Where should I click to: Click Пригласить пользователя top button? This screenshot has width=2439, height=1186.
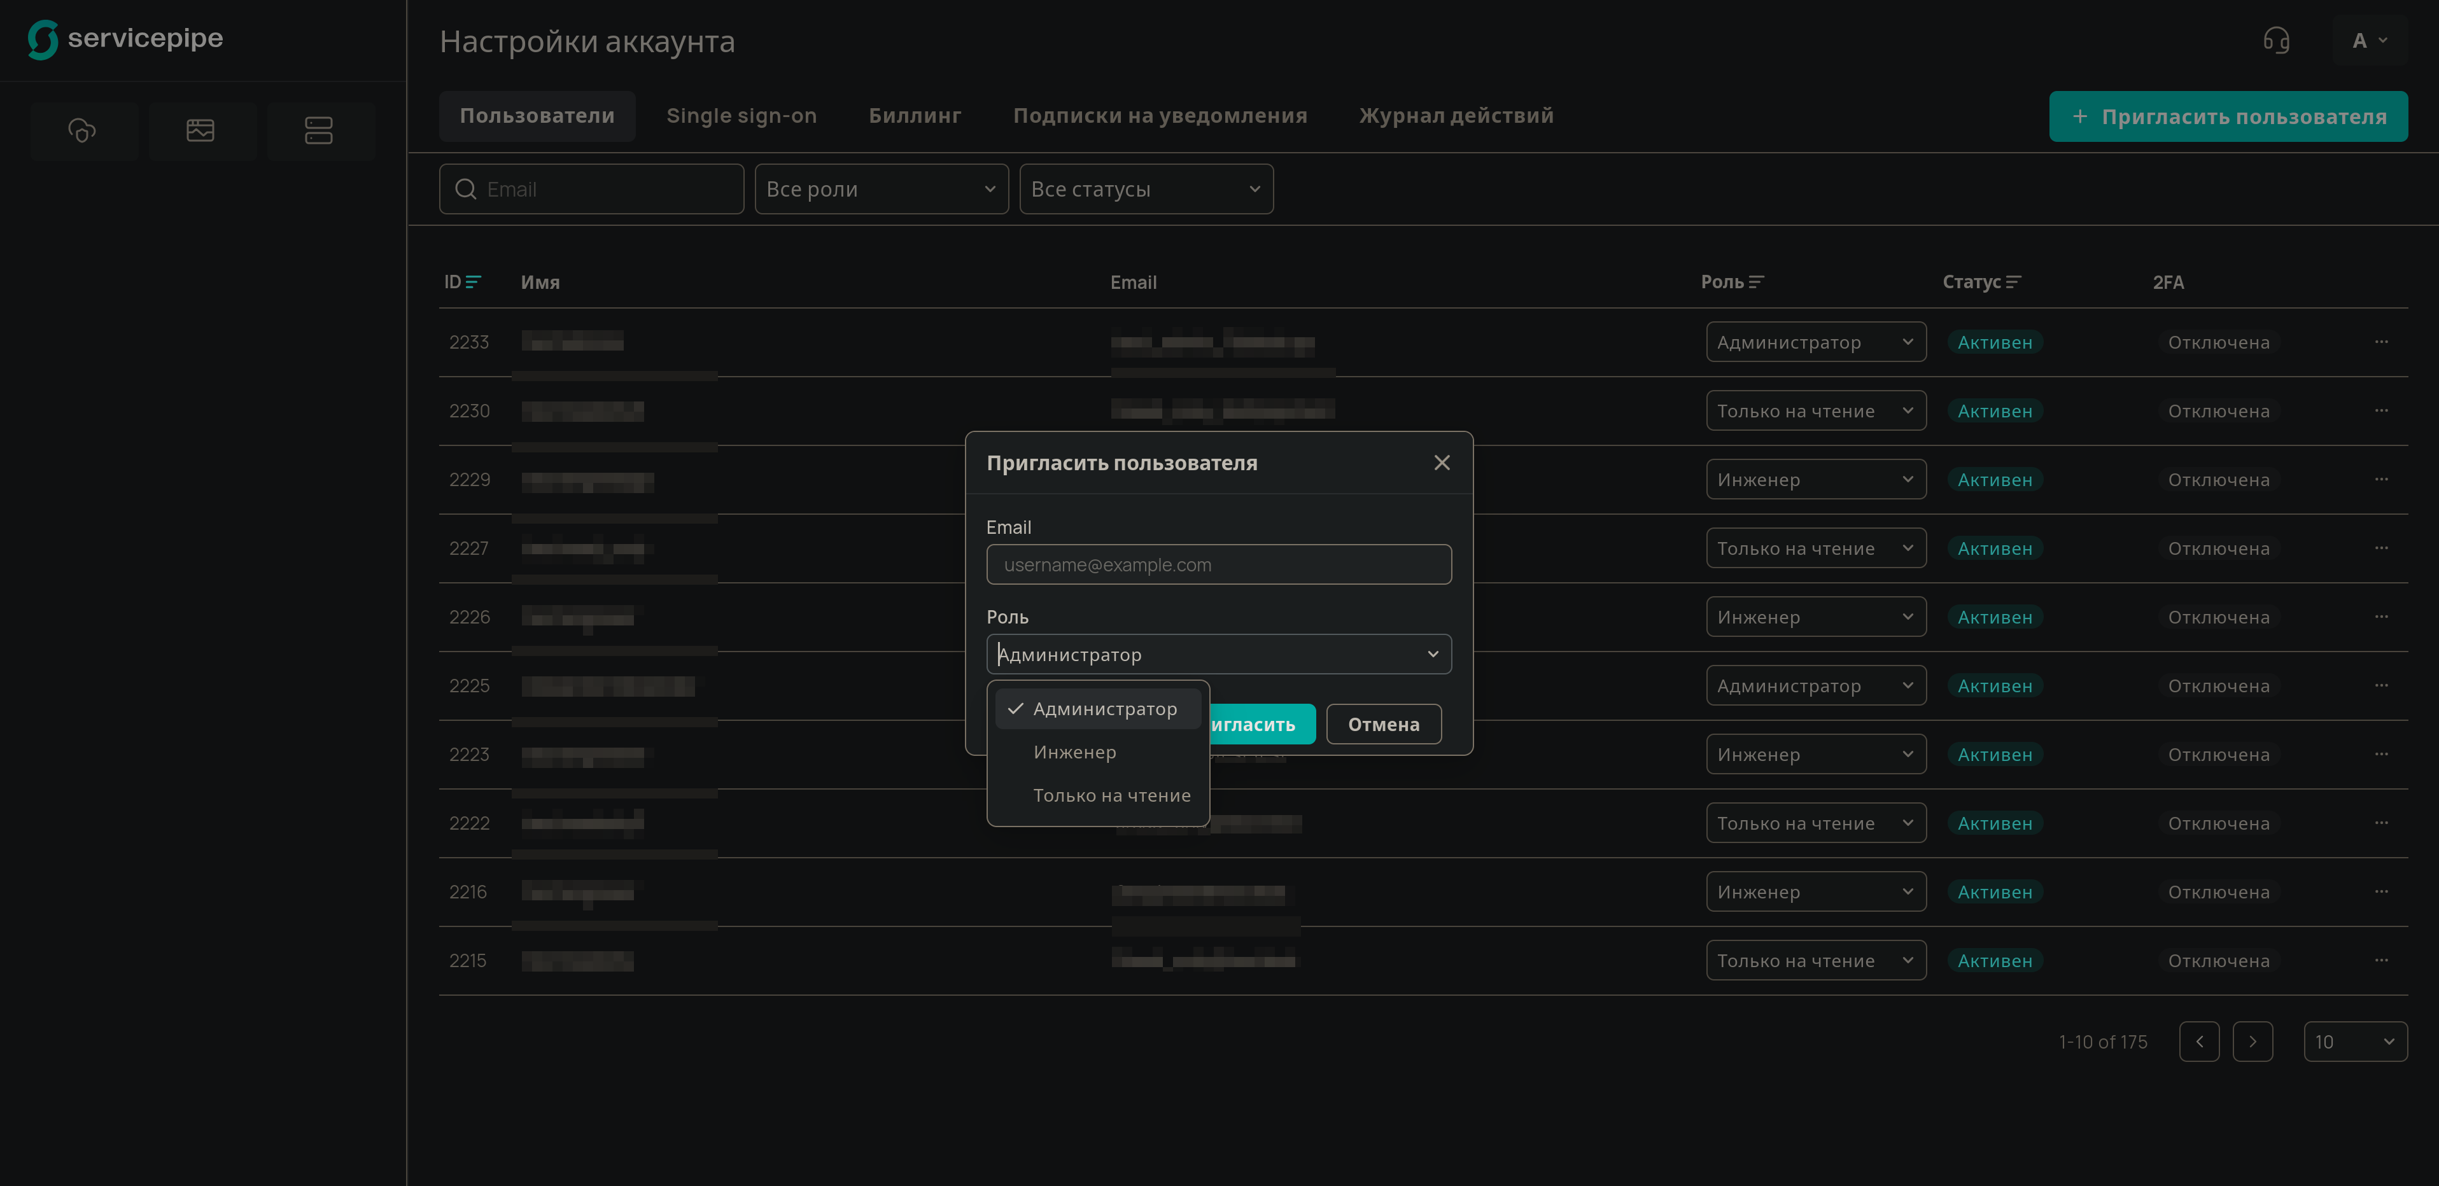(2228, 116)
